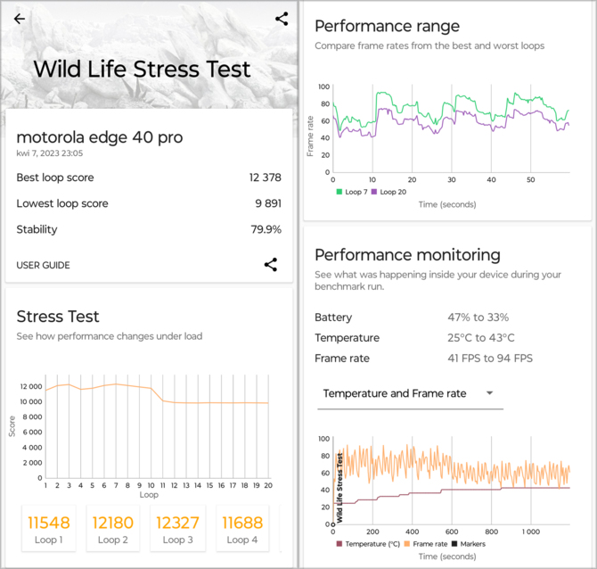Click Frame rate value 41 FPS to 94 FPS
597x569 pixels.
click(x=490, y=359)
